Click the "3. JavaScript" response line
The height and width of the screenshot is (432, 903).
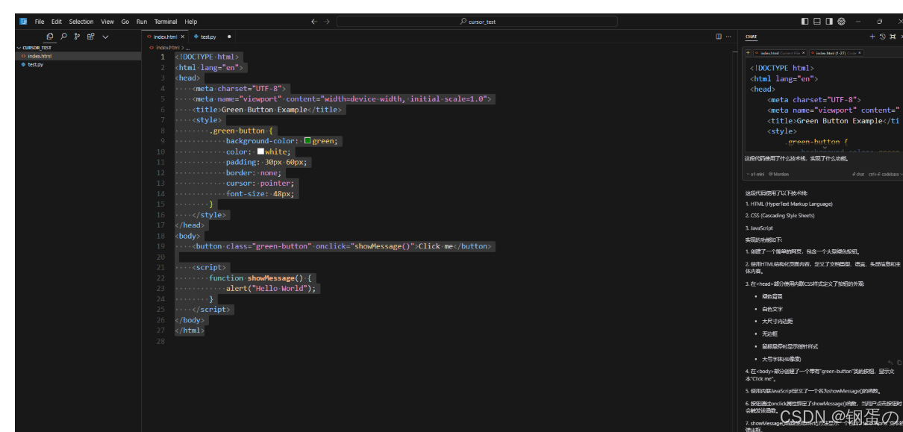tap(759, 228)
